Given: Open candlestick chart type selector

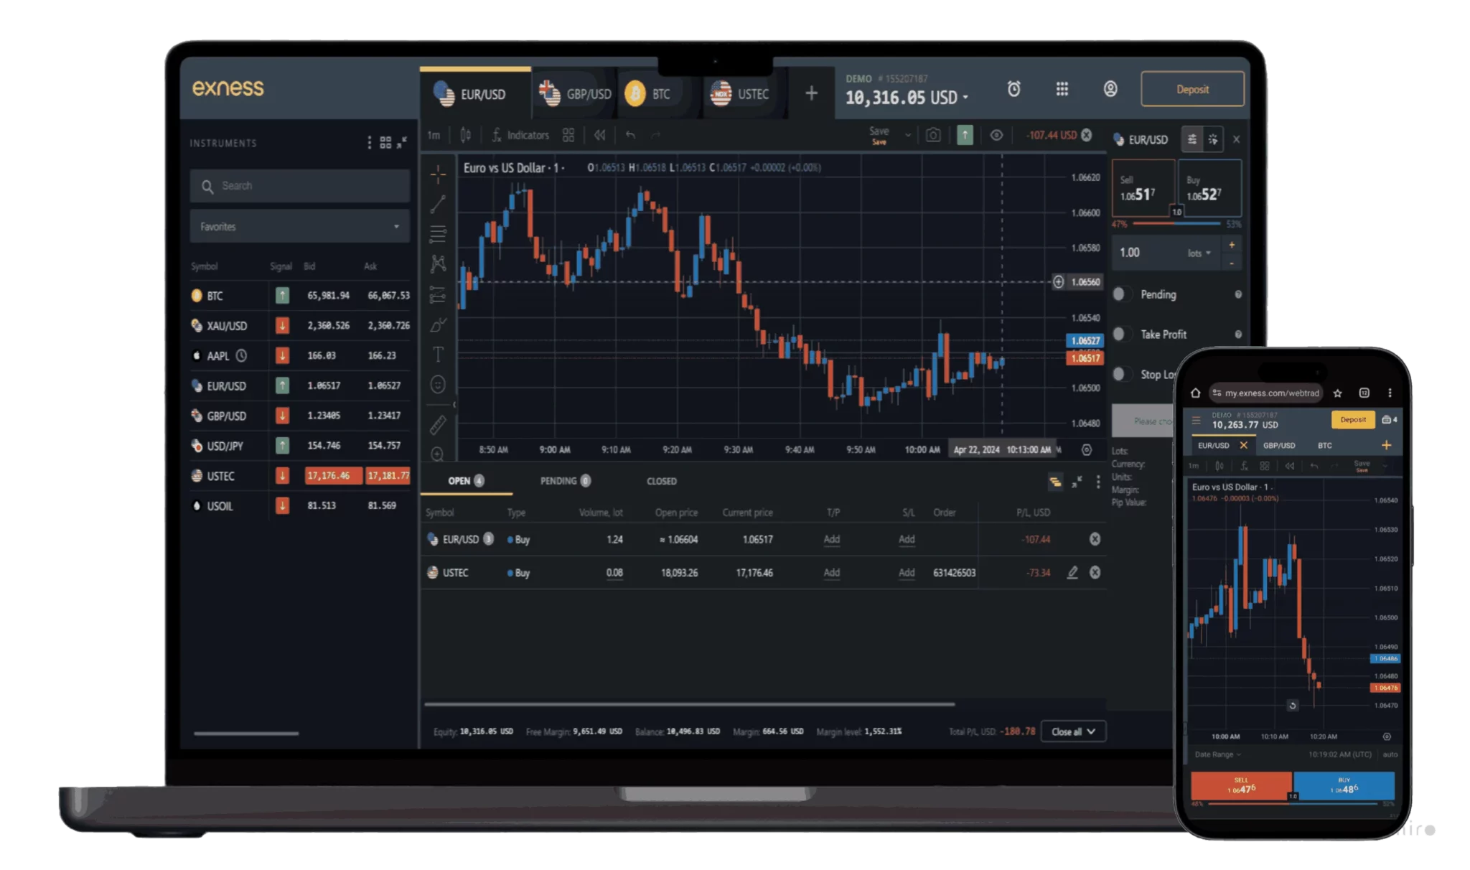Looking at the screenshot, I should click(x=465, y=135).
